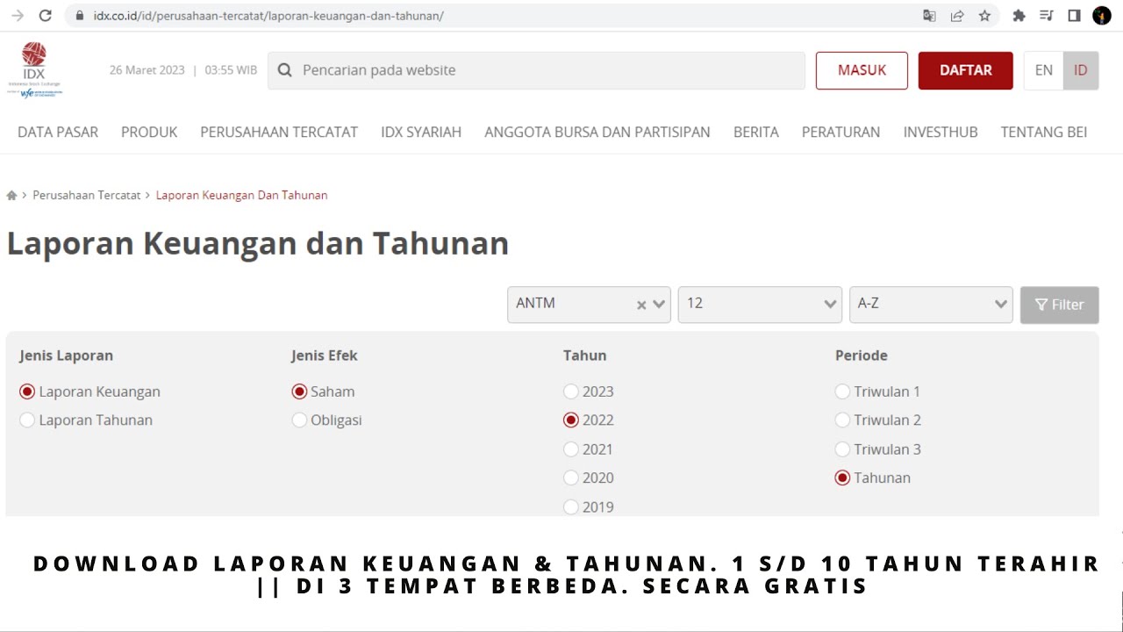Bookmark this page with star icon
Screen dimensions: 1123x632
984,16
